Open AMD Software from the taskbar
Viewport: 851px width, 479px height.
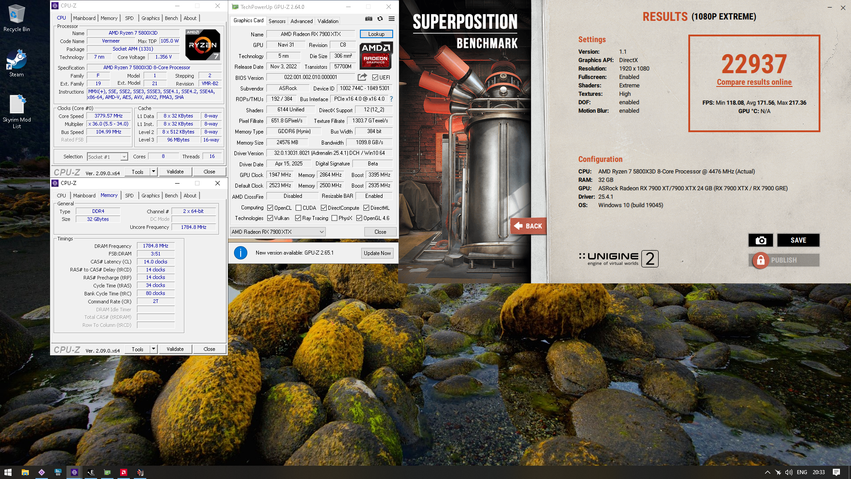124,472
